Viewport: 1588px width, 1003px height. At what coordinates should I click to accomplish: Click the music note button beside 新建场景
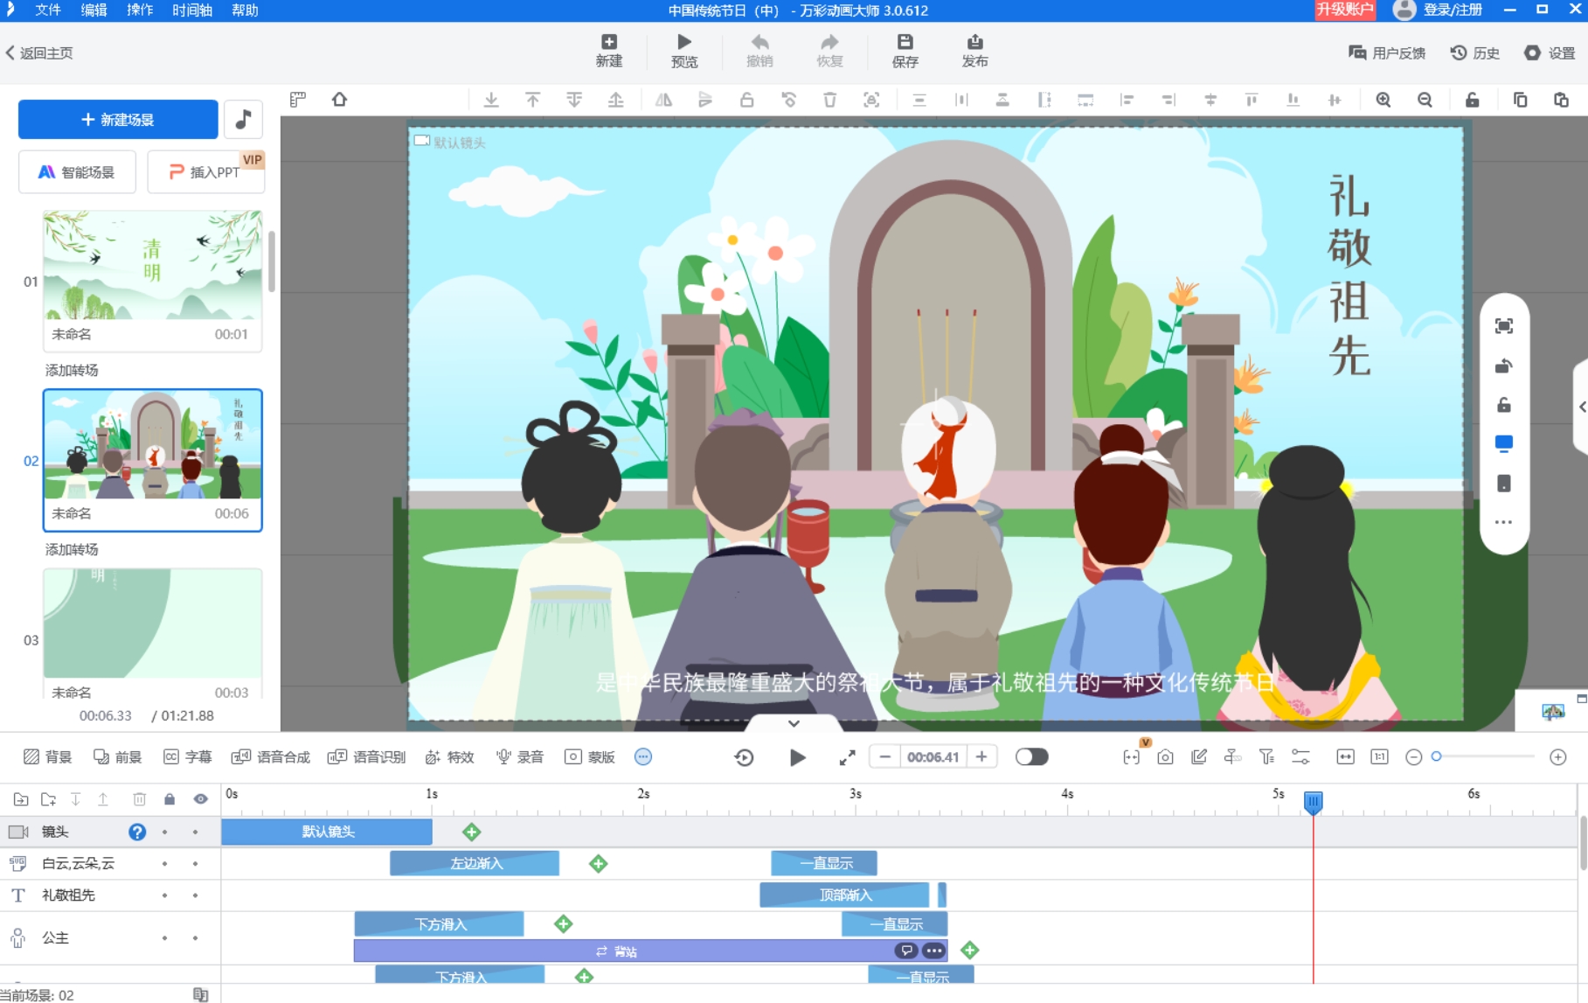tap(243, 120)
